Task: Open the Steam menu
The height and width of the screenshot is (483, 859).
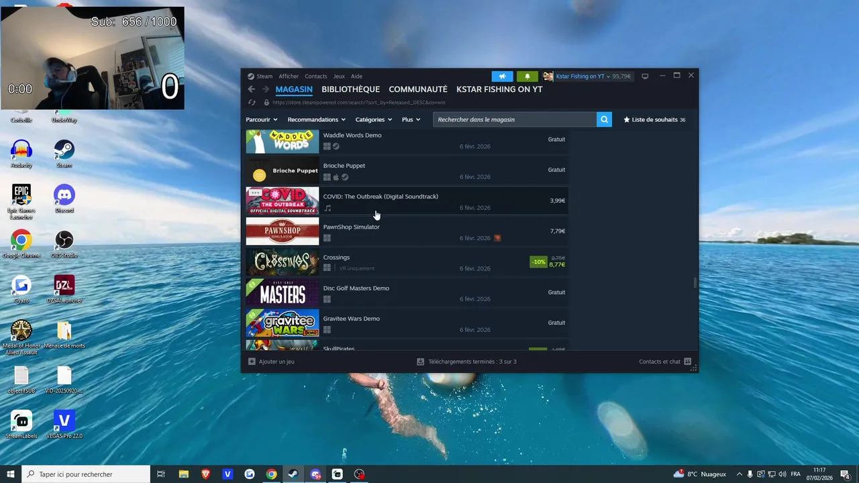Action: [264, 76]
